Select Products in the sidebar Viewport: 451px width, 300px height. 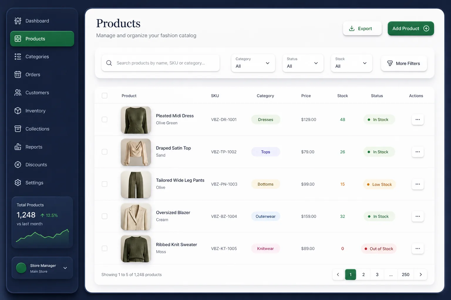pos(42,39)
